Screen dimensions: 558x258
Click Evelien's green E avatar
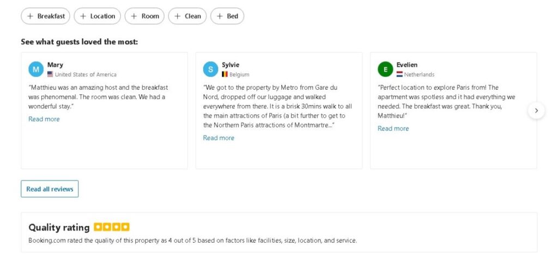[385, 69]
